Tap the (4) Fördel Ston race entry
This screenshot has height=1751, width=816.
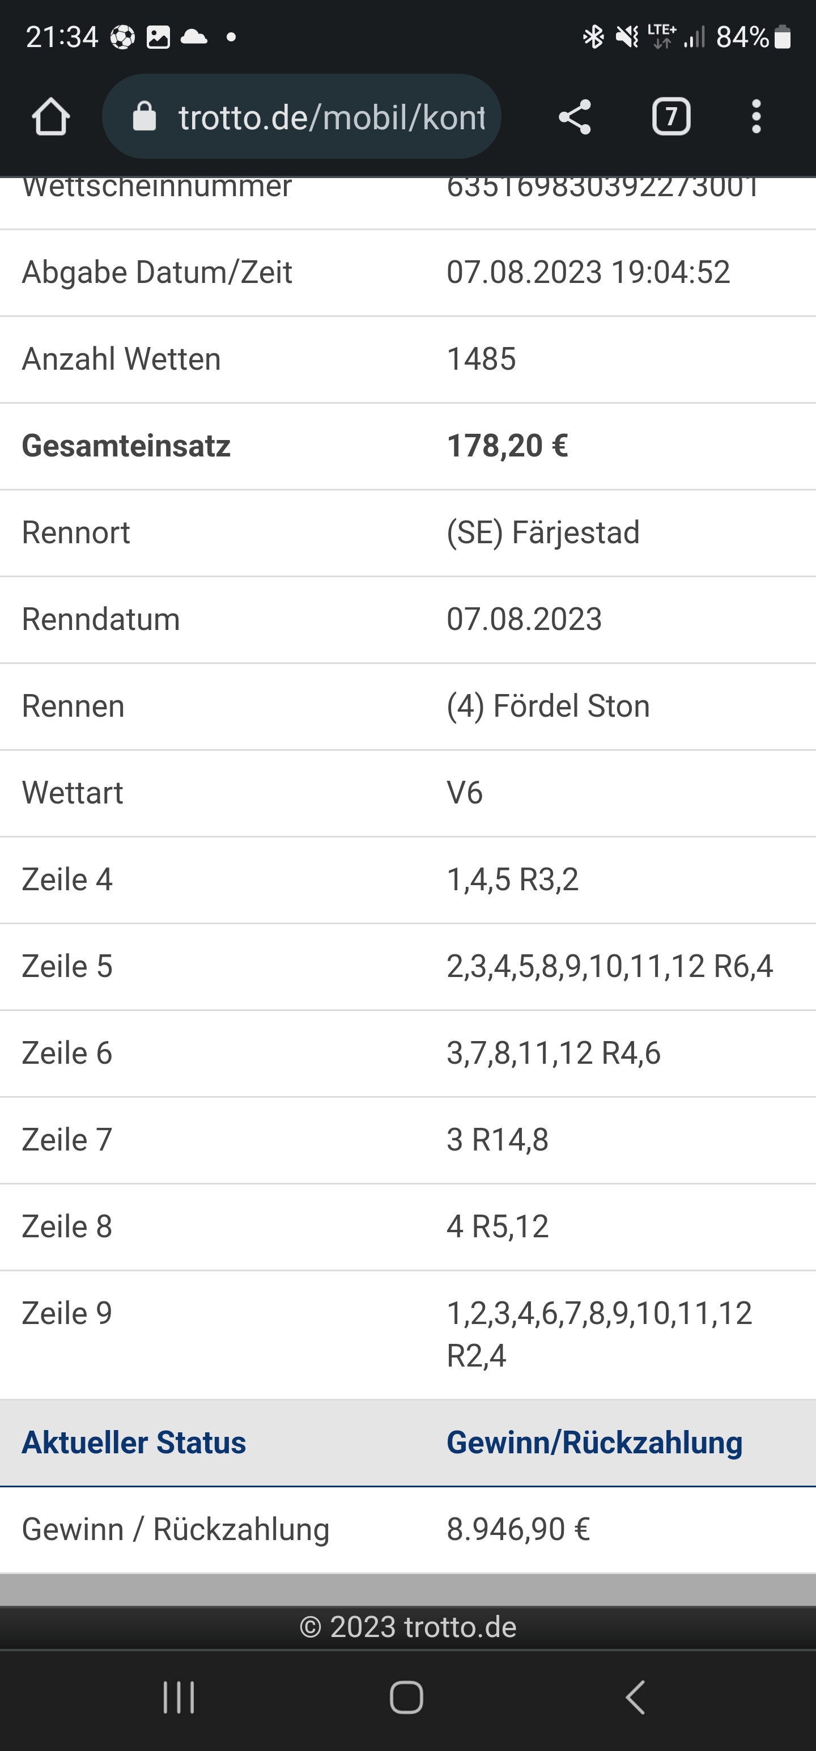(549, 705)
